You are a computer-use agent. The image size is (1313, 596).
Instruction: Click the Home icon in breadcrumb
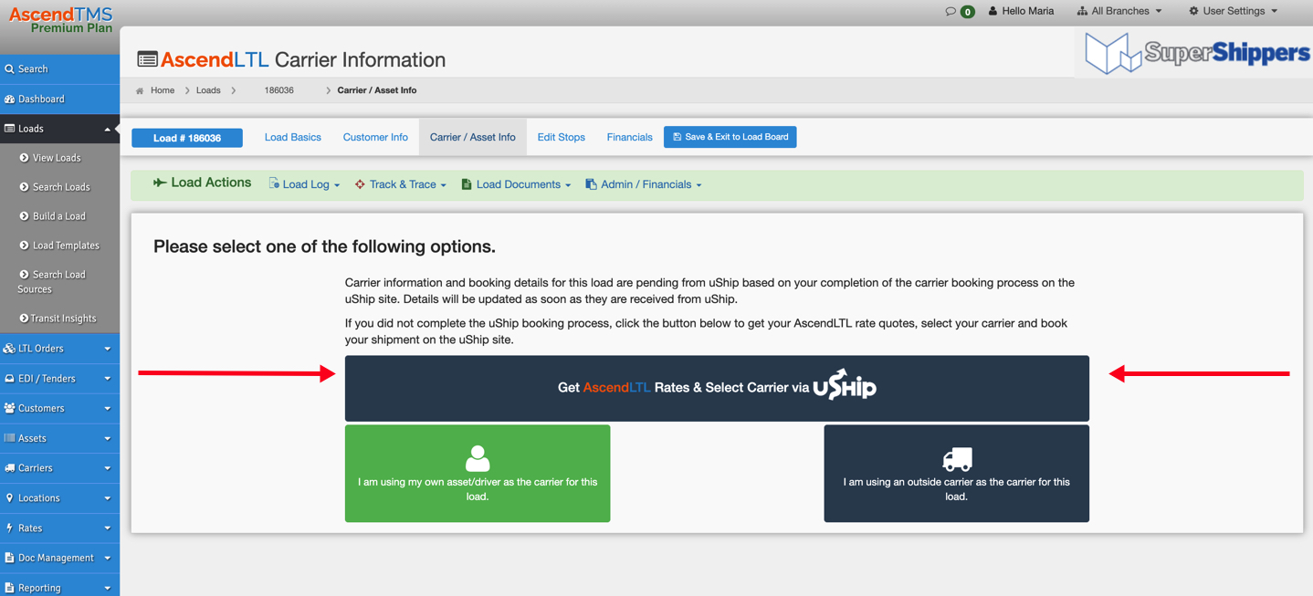click(x=140, y=90)
